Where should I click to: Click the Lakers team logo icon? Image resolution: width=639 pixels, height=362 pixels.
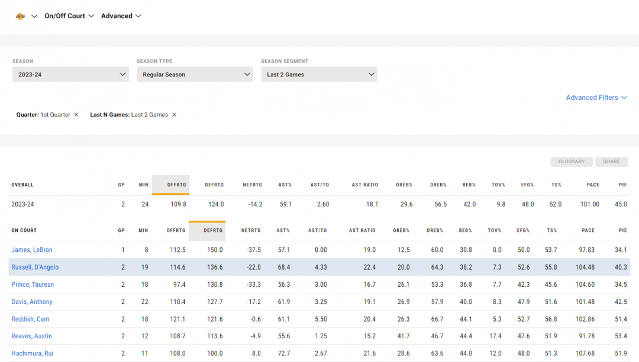coord(20,16)
